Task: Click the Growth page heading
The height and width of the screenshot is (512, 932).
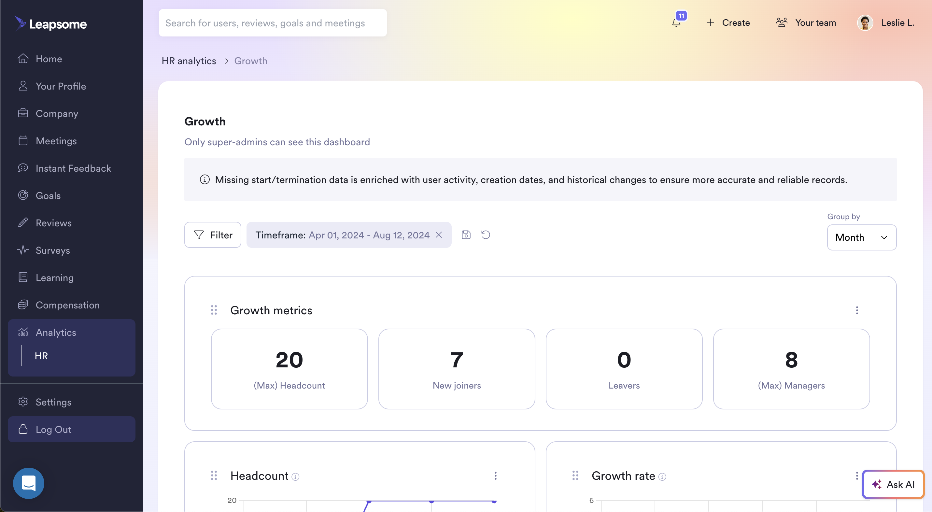Action: pos(205,121)
